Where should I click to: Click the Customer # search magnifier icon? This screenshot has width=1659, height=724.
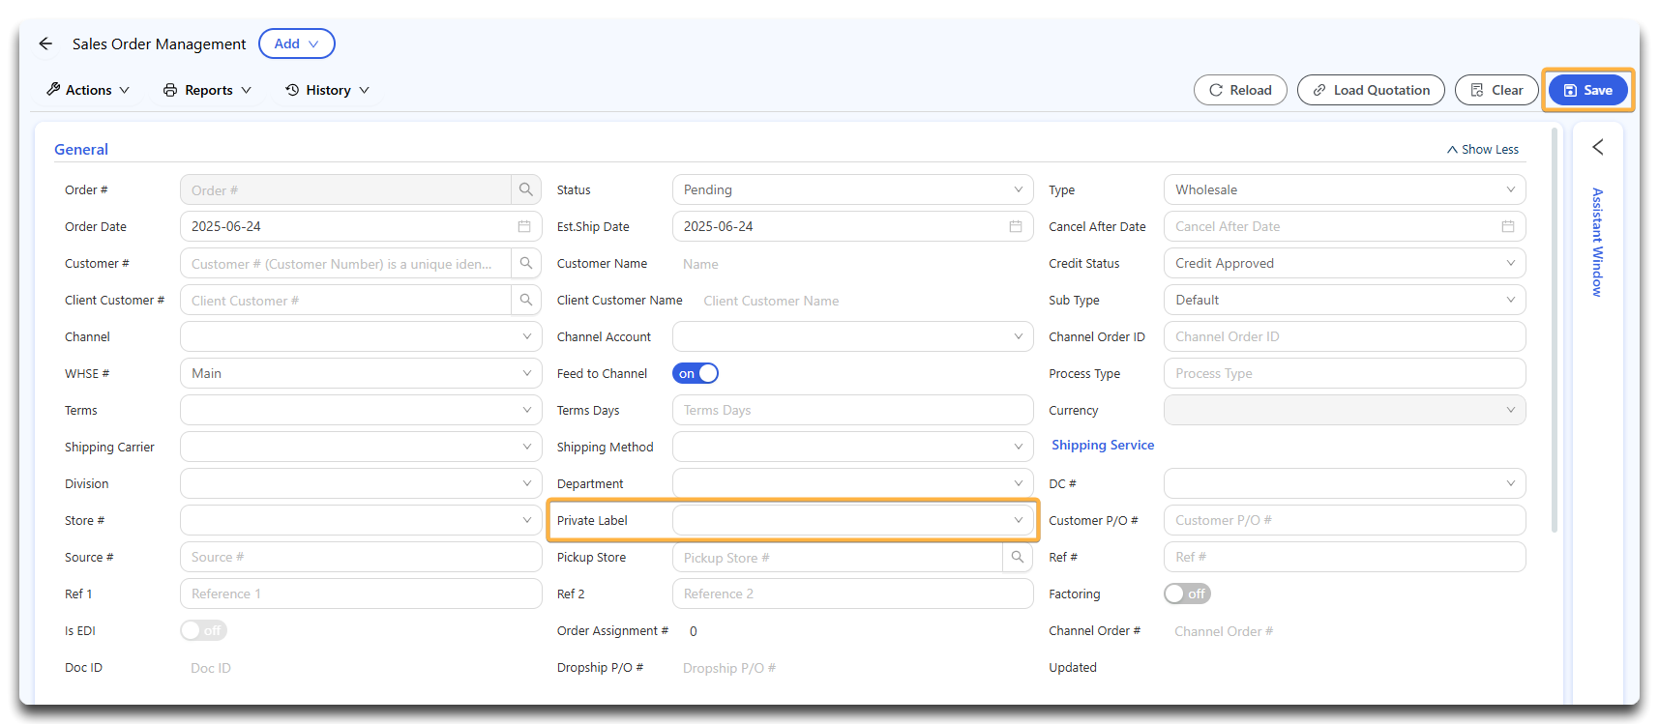coord(525,263)
